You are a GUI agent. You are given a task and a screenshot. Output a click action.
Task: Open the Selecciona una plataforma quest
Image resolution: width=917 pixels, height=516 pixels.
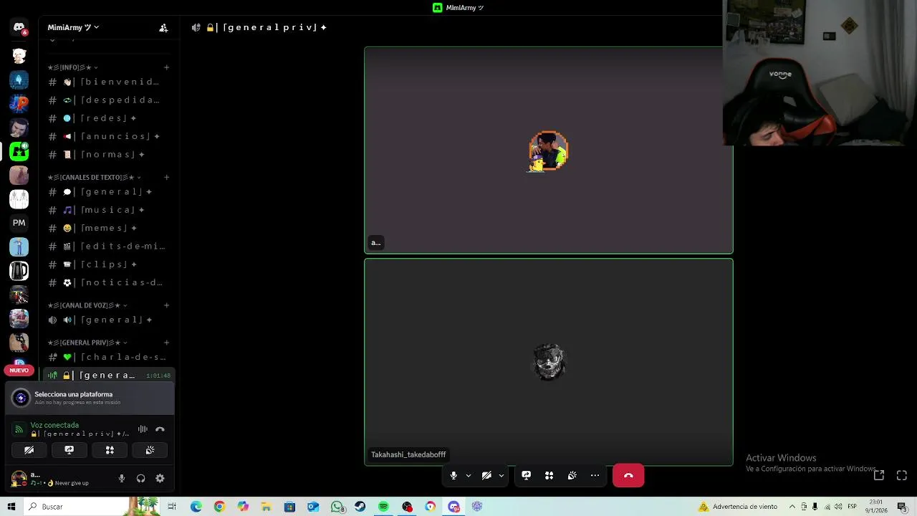pyautogui.click(x=90, y=398)
